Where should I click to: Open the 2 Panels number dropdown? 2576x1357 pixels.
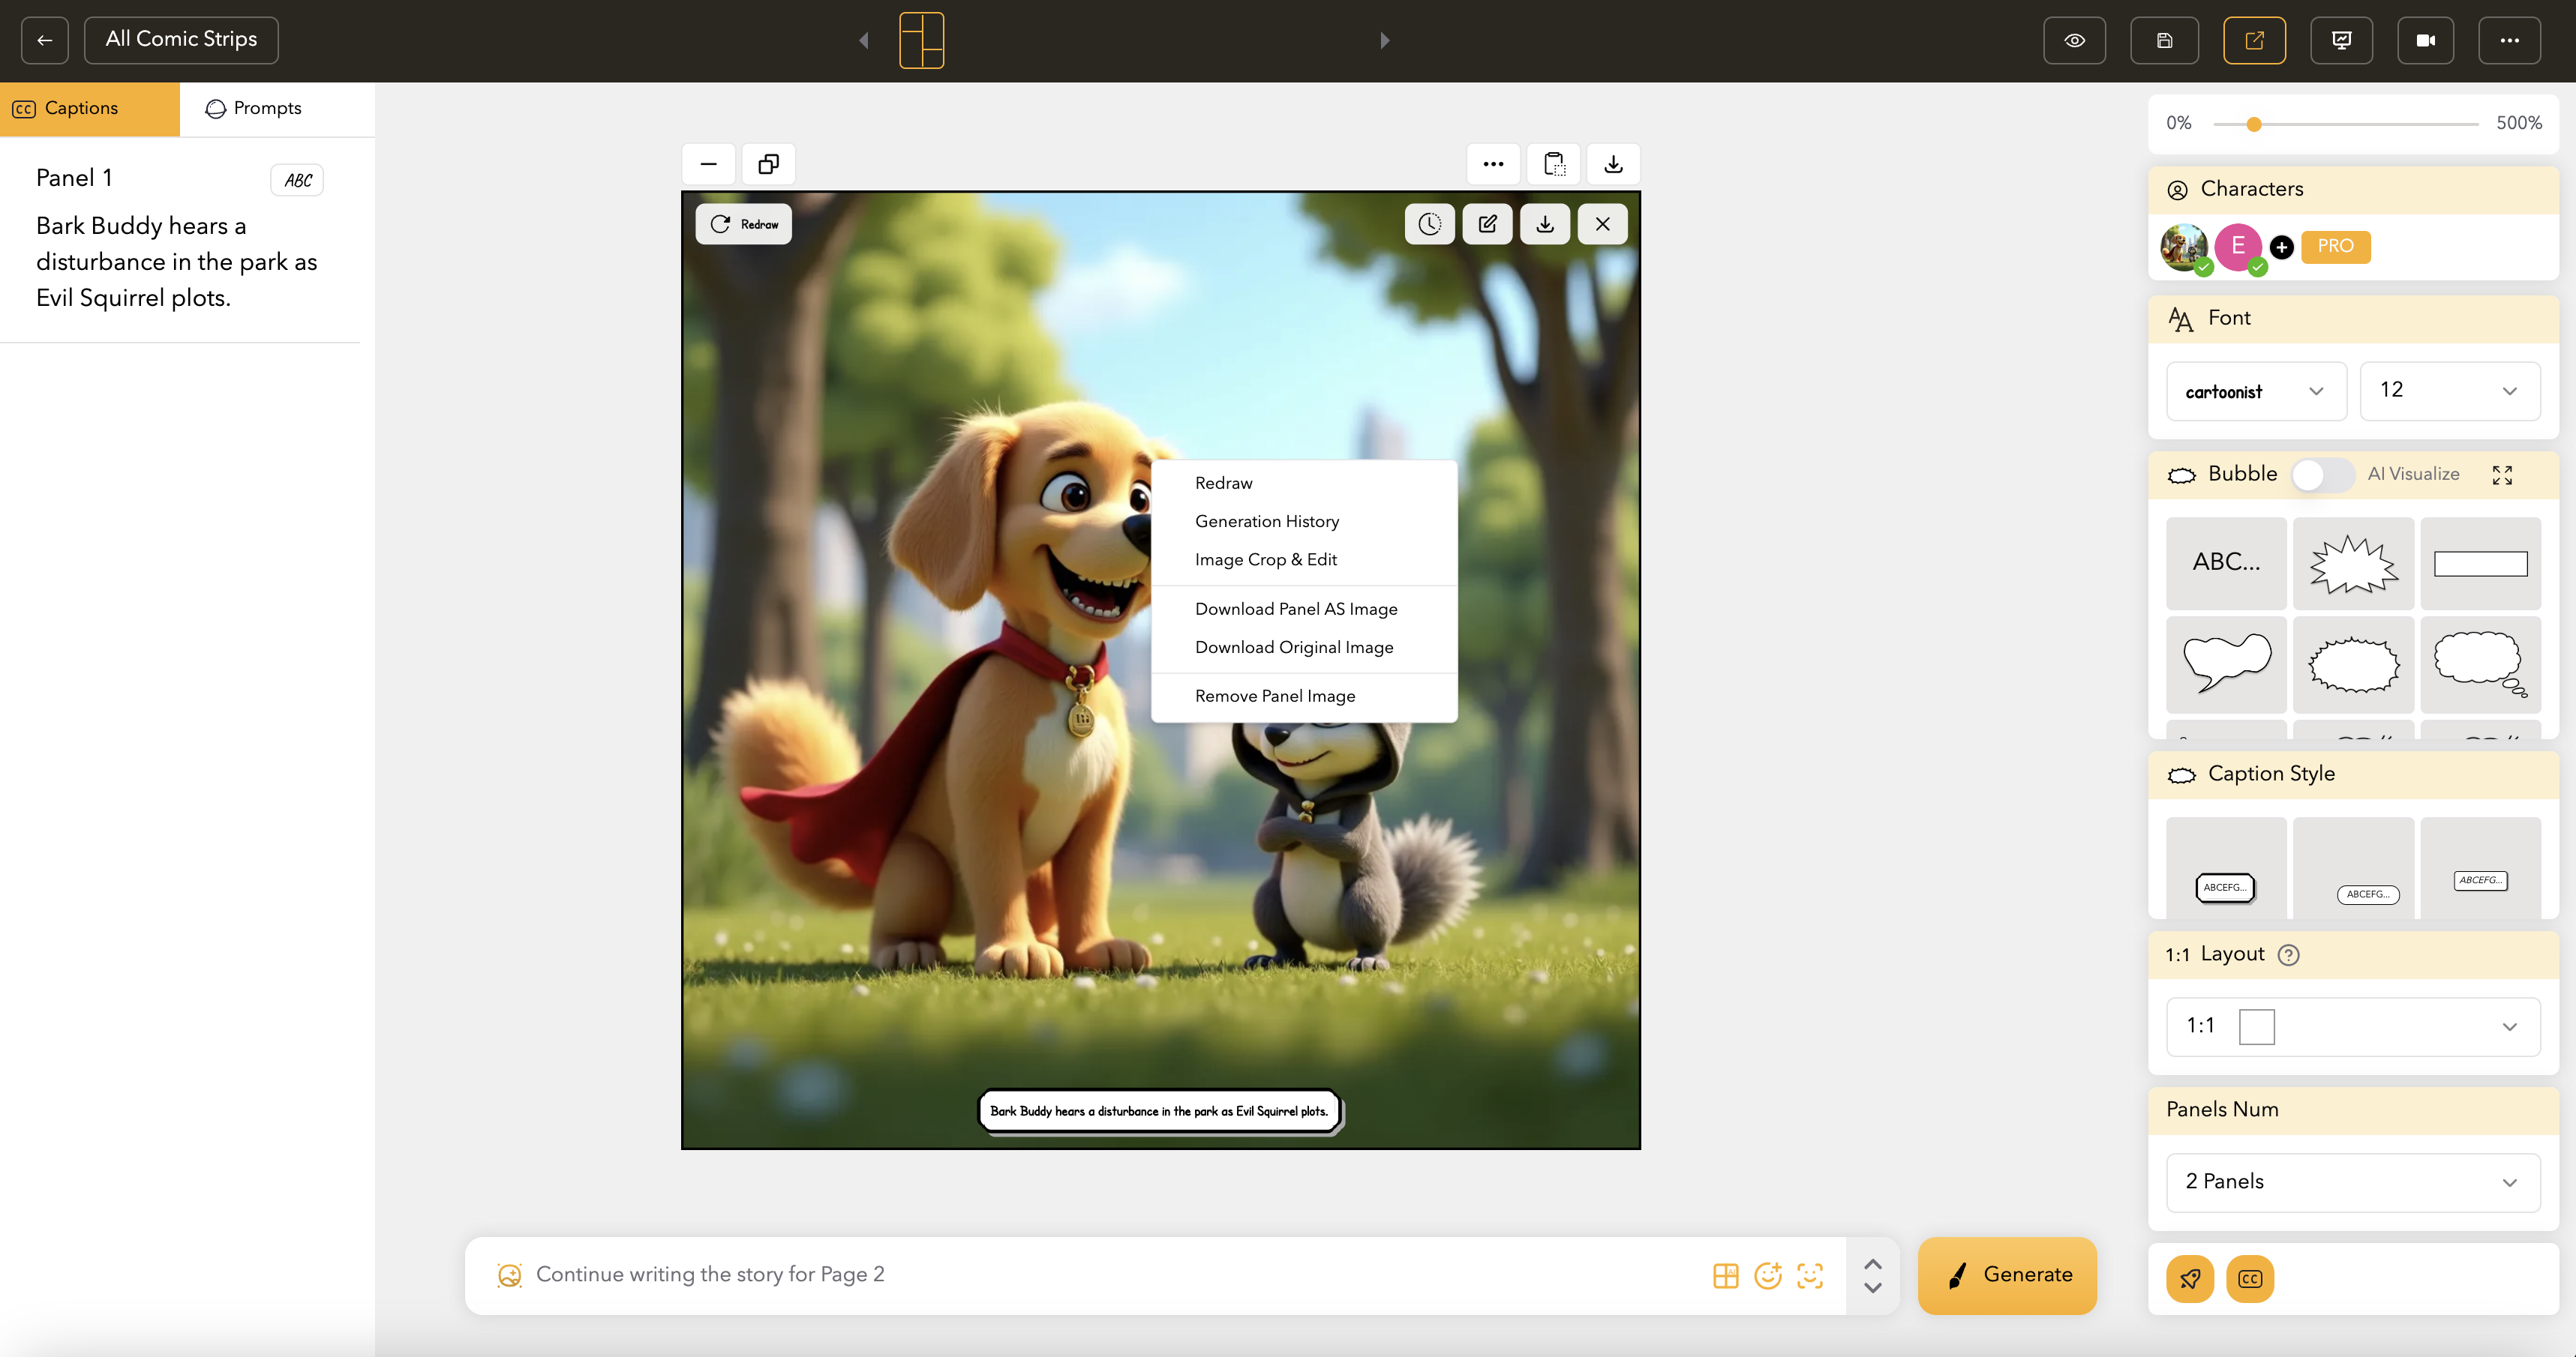(2352, 1182)
